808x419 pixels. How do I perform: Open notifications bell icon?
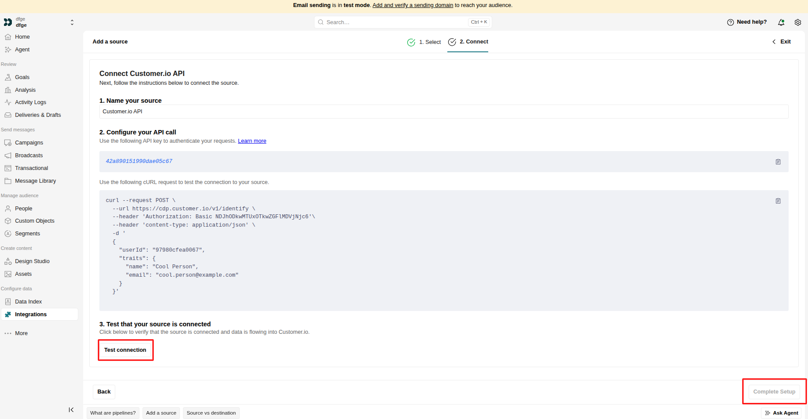coord(781,22)
